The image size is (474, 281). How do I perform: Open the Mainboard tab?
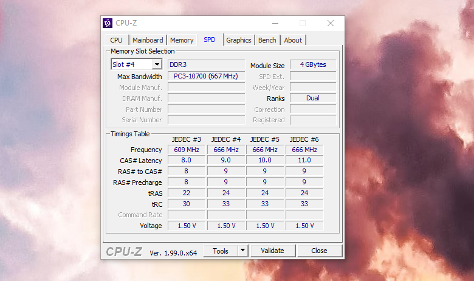pyautogui.click(x=148, y=40)
